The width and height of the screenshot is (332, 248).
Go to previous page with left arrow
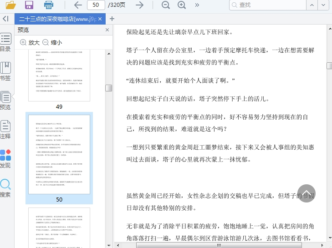pos(78,5)
